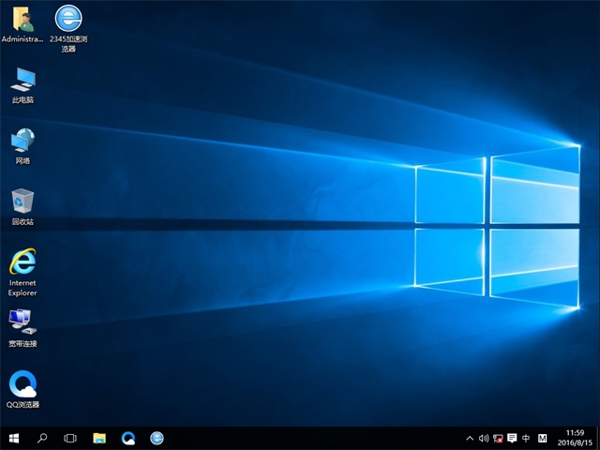Expand hidden system tray icons
600x450 pixels.
tap(470, 438)
